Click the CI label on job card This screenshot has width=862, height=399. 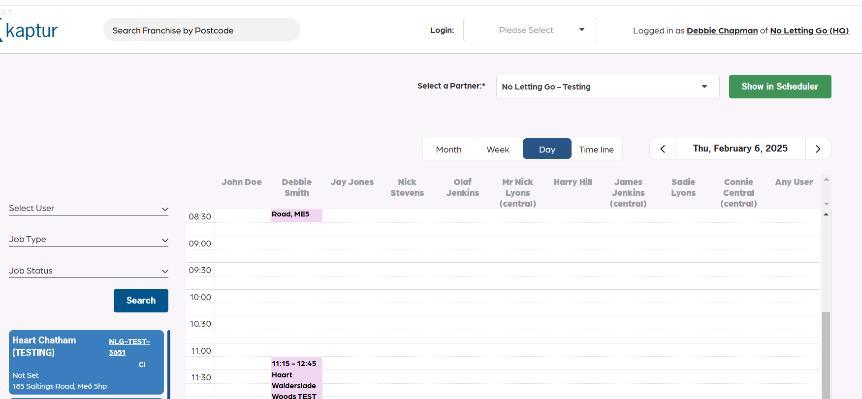click(x=142, y=365)
